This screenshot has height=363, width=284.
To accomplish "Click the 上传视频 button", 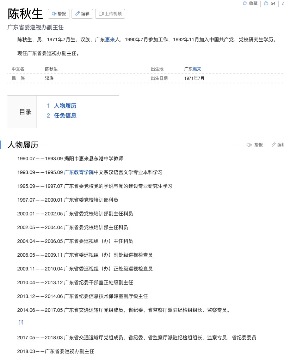I will [110, 14].
